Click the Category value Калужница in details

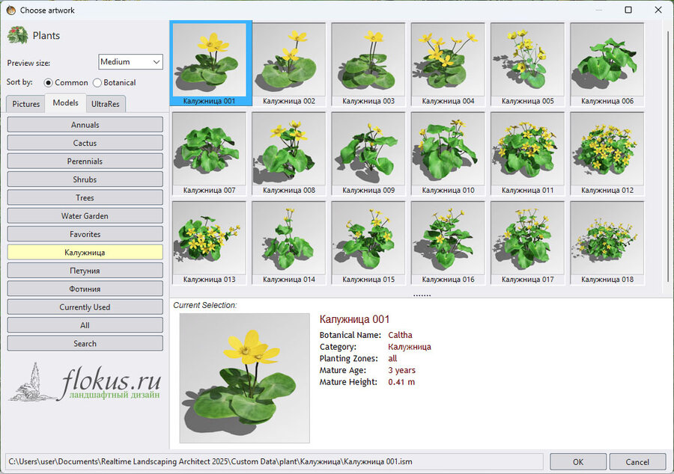410,347
